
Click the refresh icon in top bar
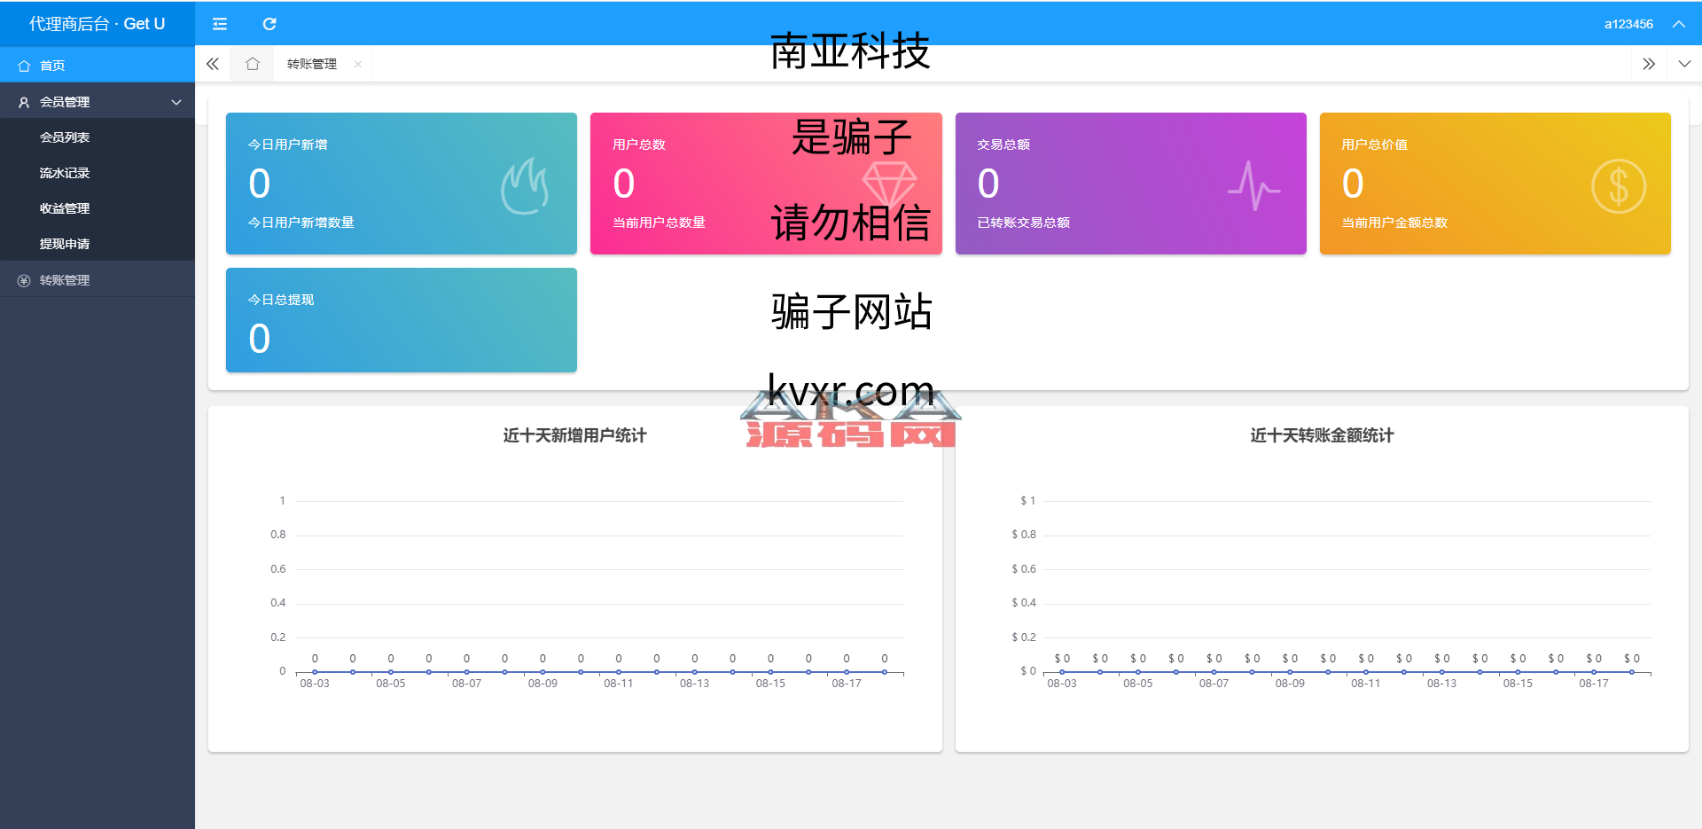[269, 24]
